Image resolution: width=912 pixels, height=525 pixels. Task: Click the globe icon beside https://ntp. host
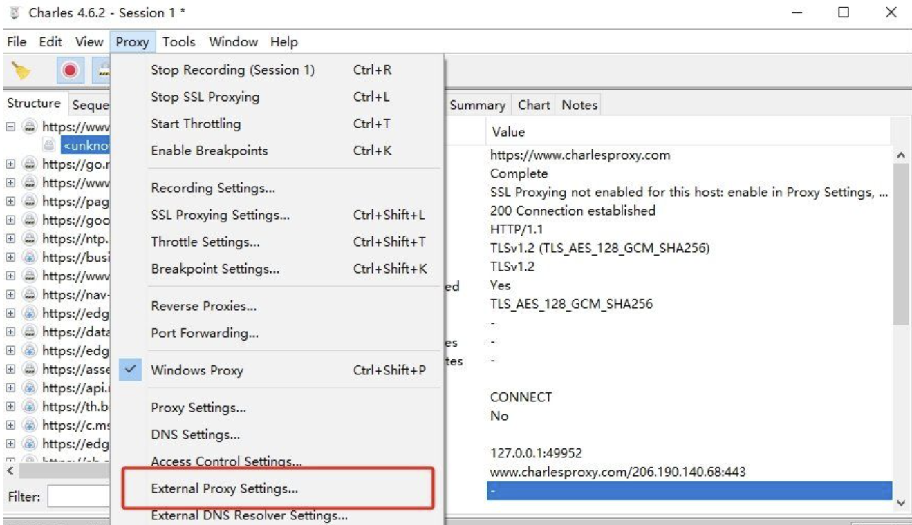[x=30, y=238]
